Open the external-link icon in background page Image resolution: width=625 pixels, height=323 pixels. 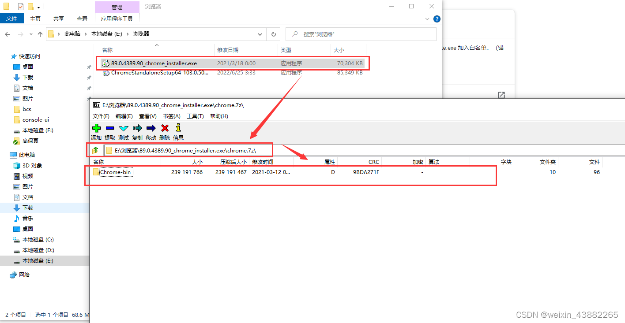[x=501, y=95]
